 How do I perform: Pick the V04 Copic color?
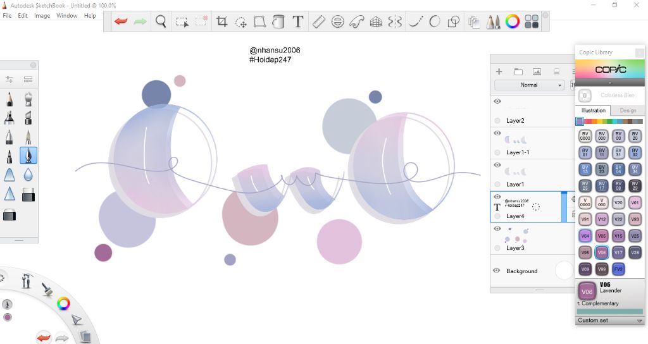[x=585, y=236]
